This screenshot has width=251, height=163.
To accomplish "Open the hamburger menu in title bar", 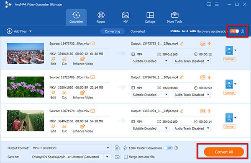I will [217, 4].
